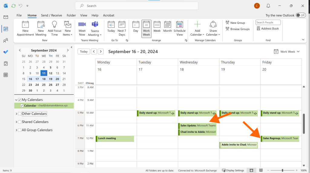
Task: Click the zoom slider in status bar
Action: (282, 170)
